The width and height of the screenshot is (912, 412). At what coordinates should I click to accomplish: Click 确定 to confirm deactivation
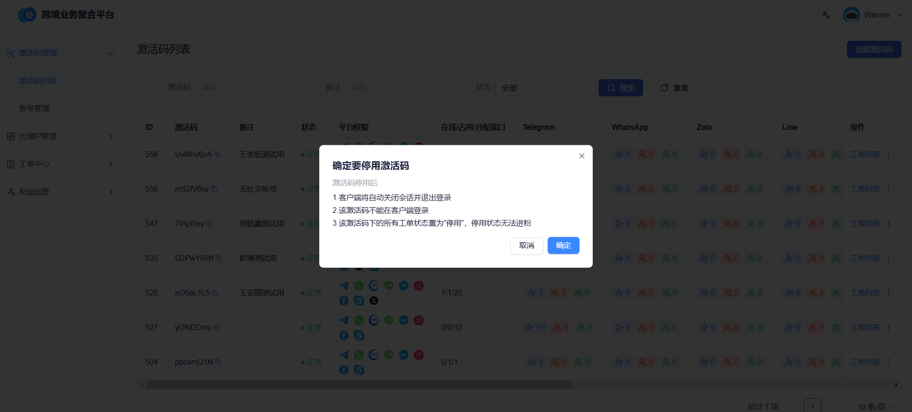563,246
